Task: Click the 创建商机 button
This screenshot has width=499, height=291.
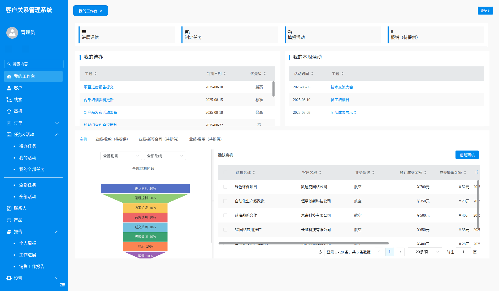Action: pyautogui.click(x=467, y=155)
